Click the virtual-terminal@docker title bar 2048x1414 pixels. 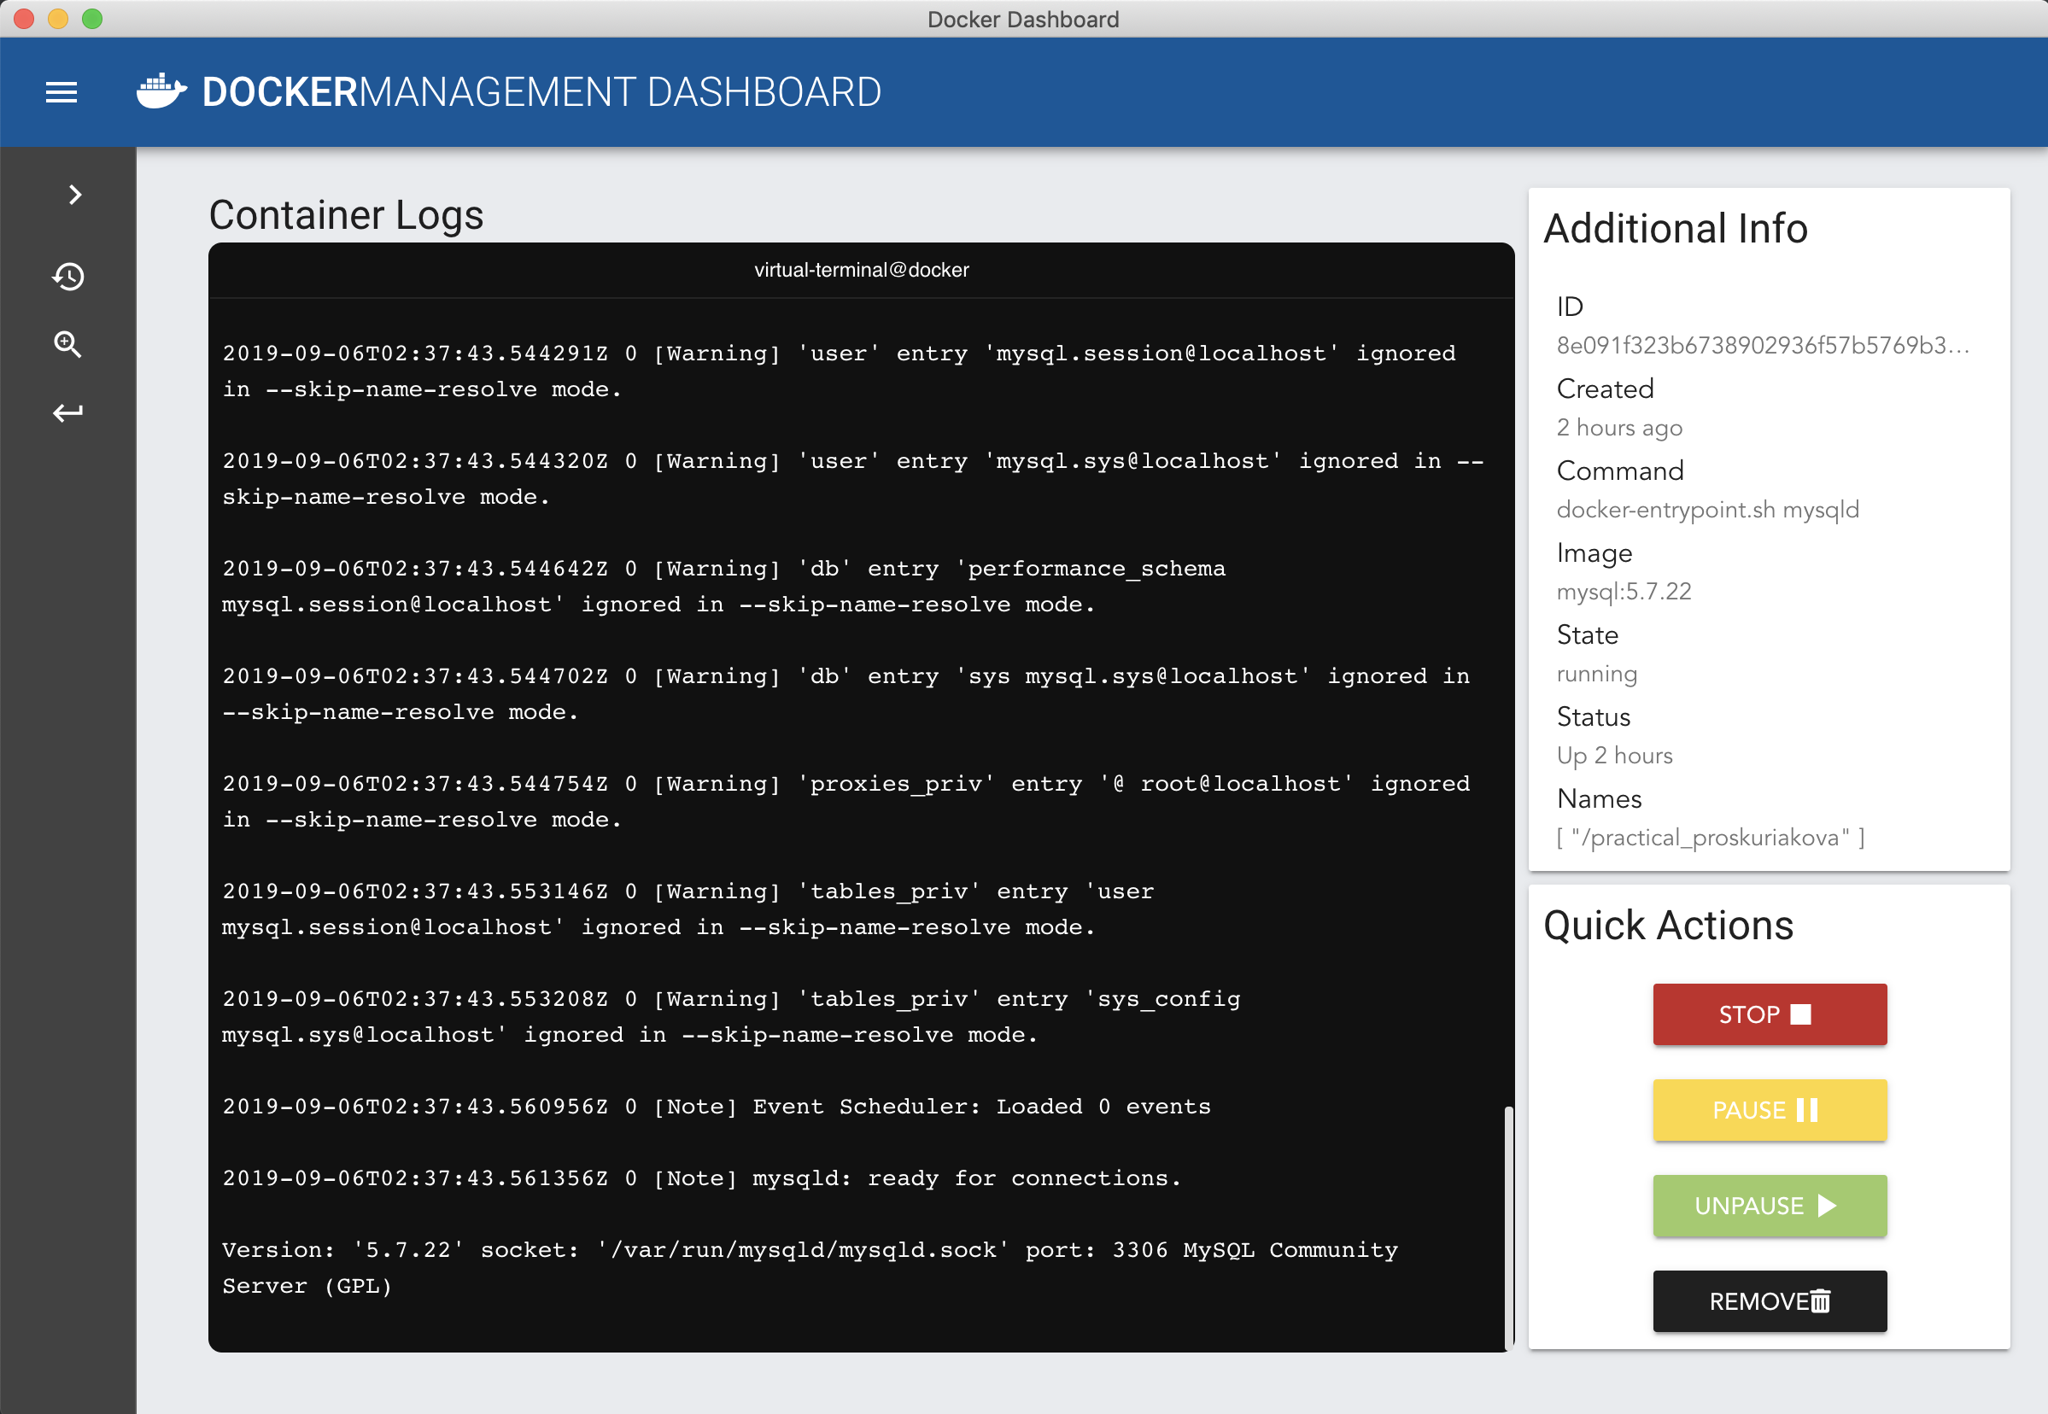tap(861, 270)
